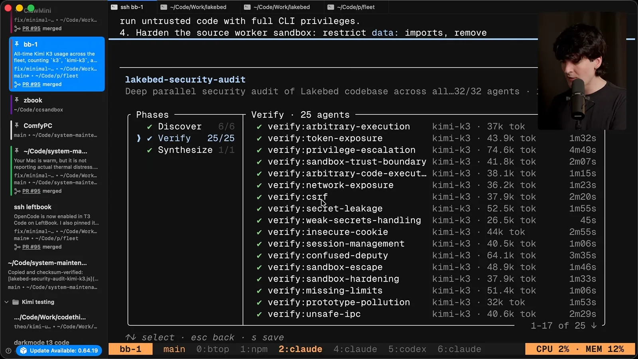Click the pin icon on the bb-1 session

(x=17, y=44)
